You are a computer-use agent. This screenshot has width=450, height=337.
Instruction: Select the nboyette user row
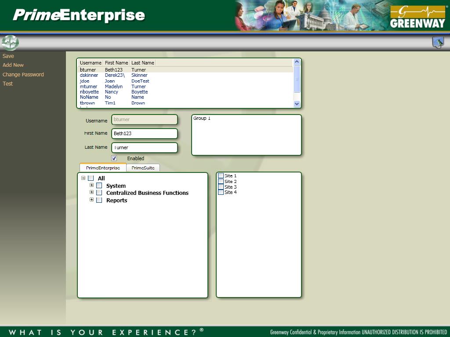coord(185,92)
